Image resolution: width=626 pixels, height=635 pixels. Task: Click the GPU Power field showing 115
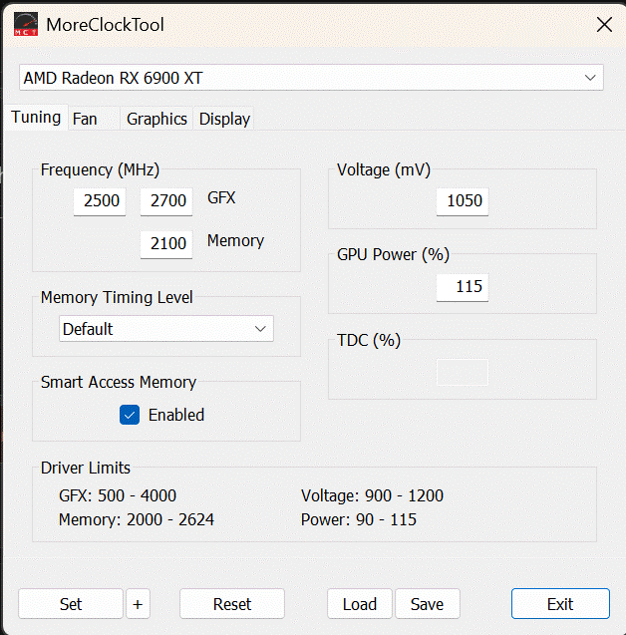463,287
